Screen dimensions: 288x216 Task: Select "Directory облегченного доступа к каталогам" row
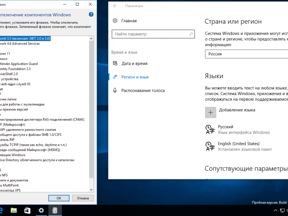click(x=37, y=160)
